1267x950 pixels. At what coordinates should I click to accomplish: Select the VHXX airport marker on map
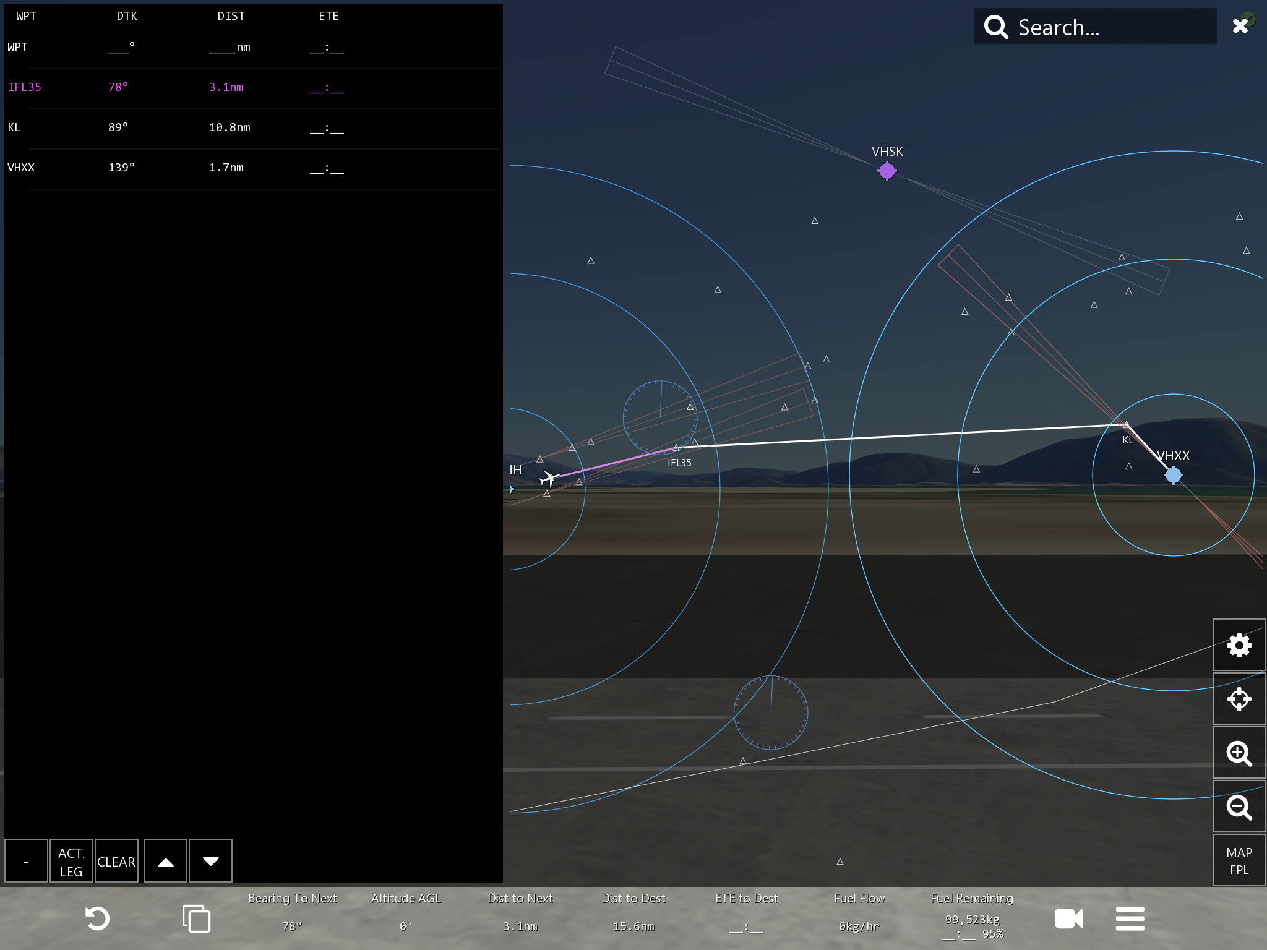click(x=1173, y=475)
